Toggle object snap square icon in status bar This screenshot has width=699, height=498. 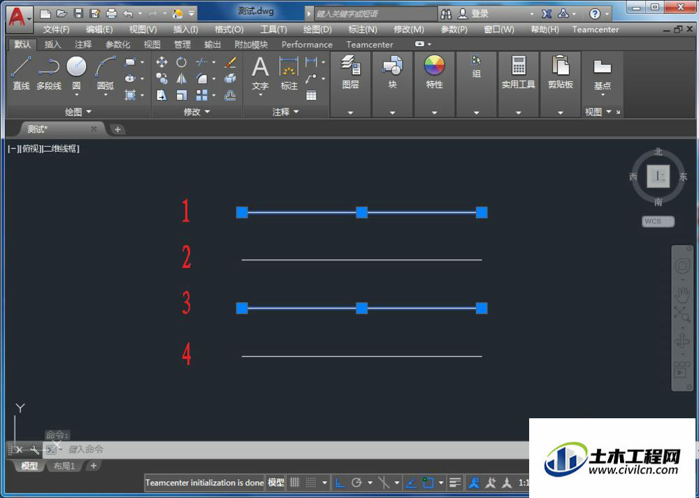point(428,483)
